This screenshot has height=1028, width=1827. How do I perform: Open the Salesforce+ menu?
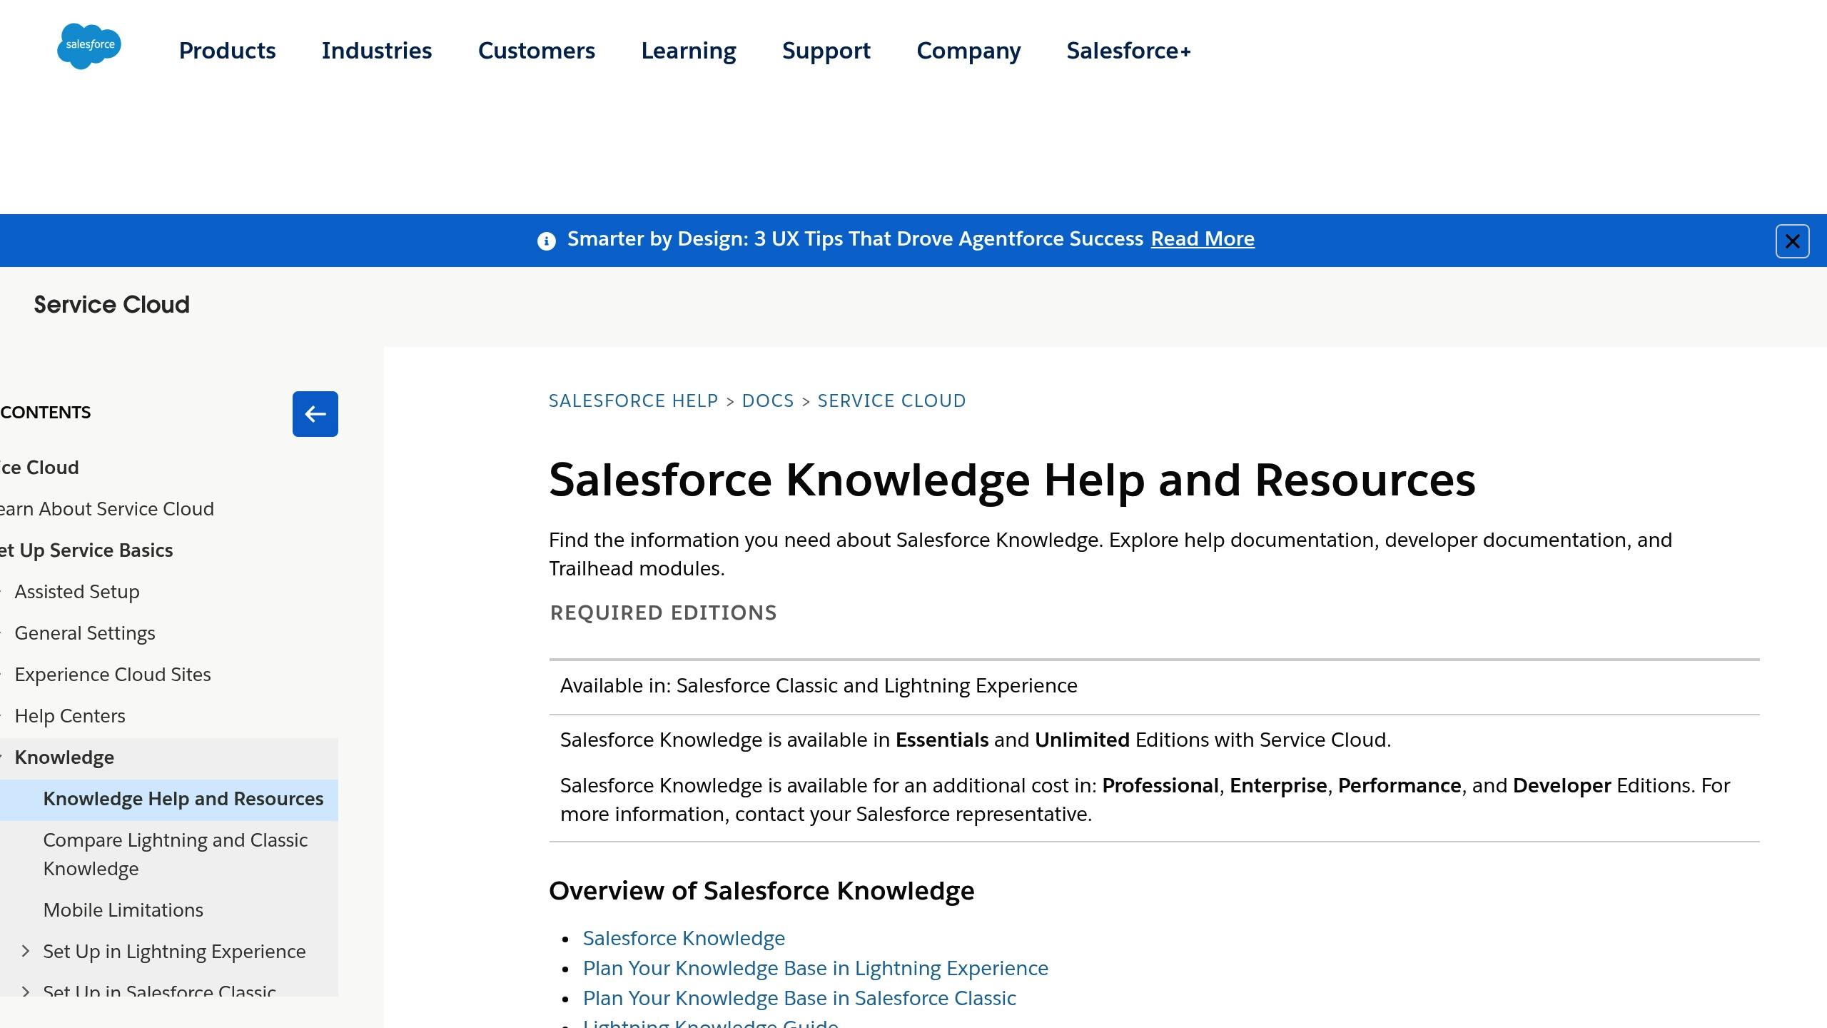[x=1129, y=51]
